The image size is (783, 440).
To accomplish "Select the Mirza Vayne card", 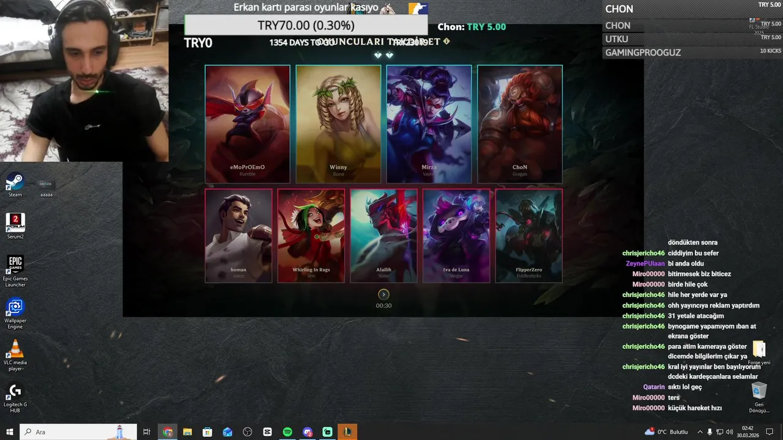I will click(x=429, y=124).
